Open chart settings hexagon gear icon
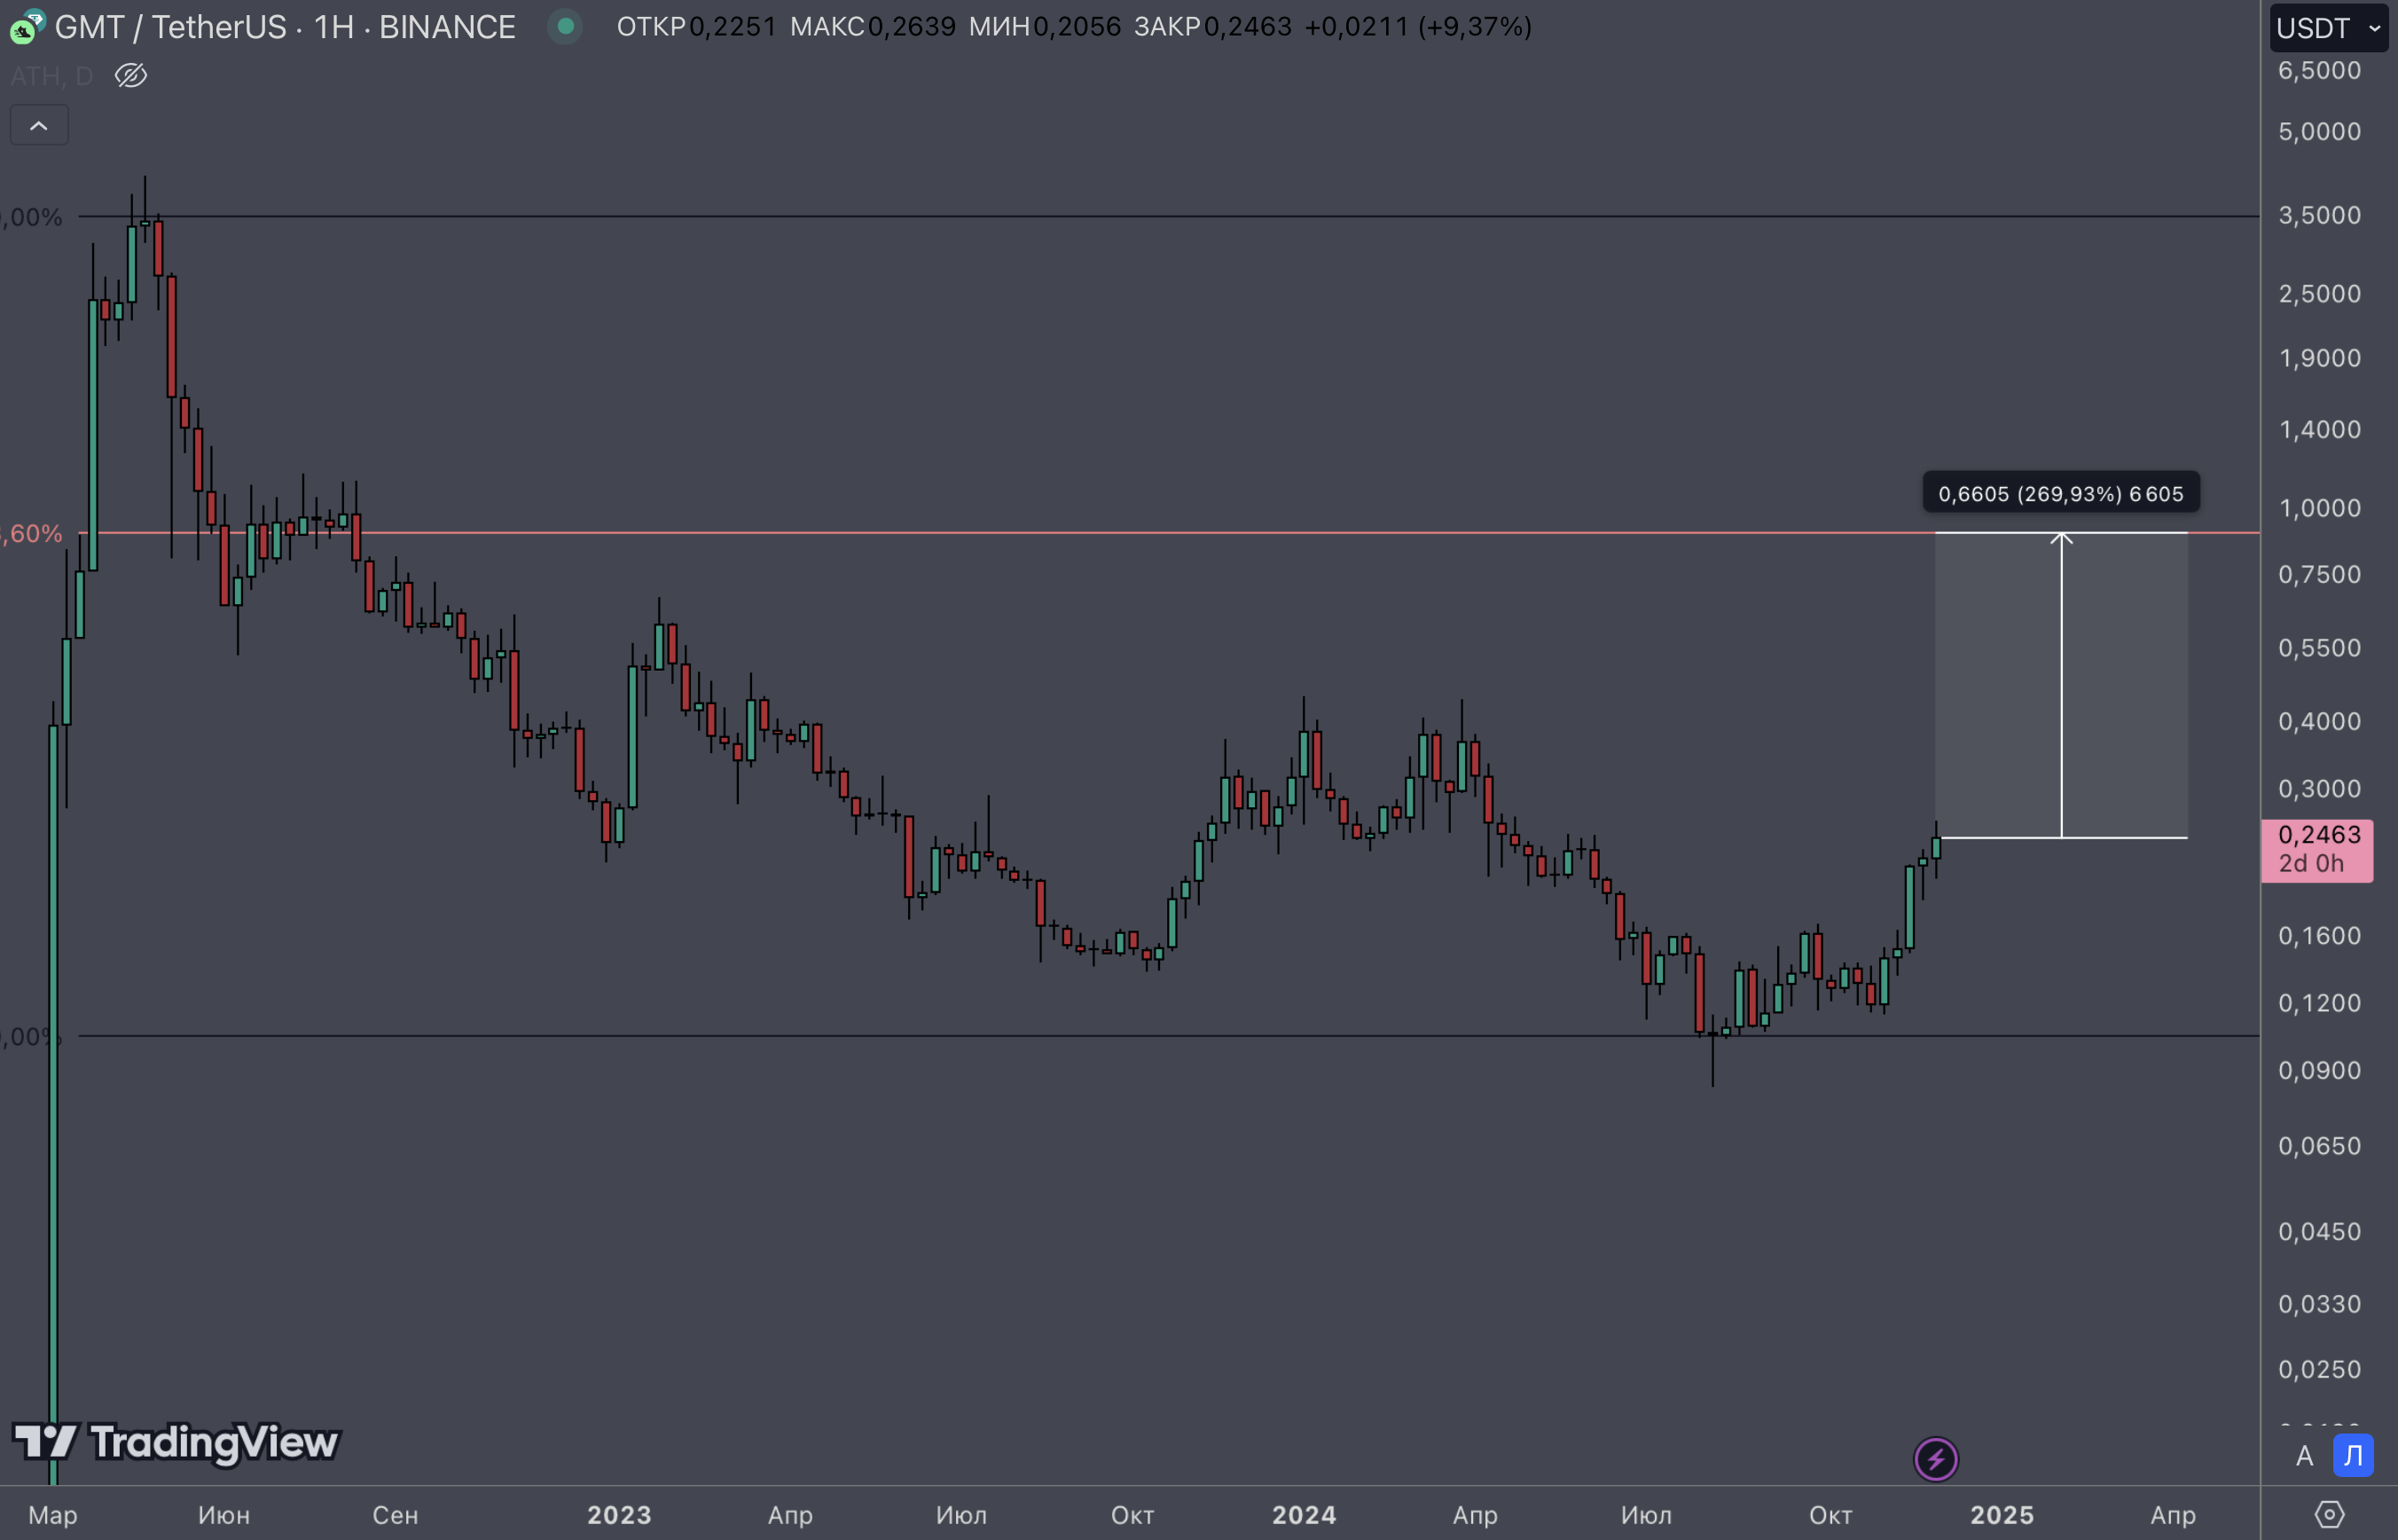Screen dimensions: 2398x1540 click(2329, 1515)
